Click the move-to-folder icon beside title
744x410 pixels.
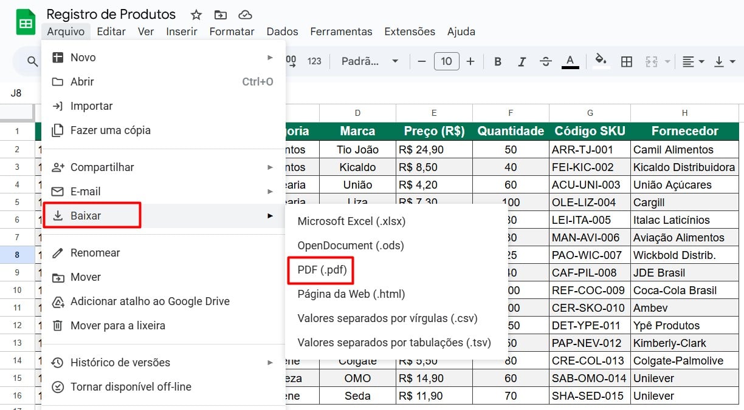coord(221,15)
